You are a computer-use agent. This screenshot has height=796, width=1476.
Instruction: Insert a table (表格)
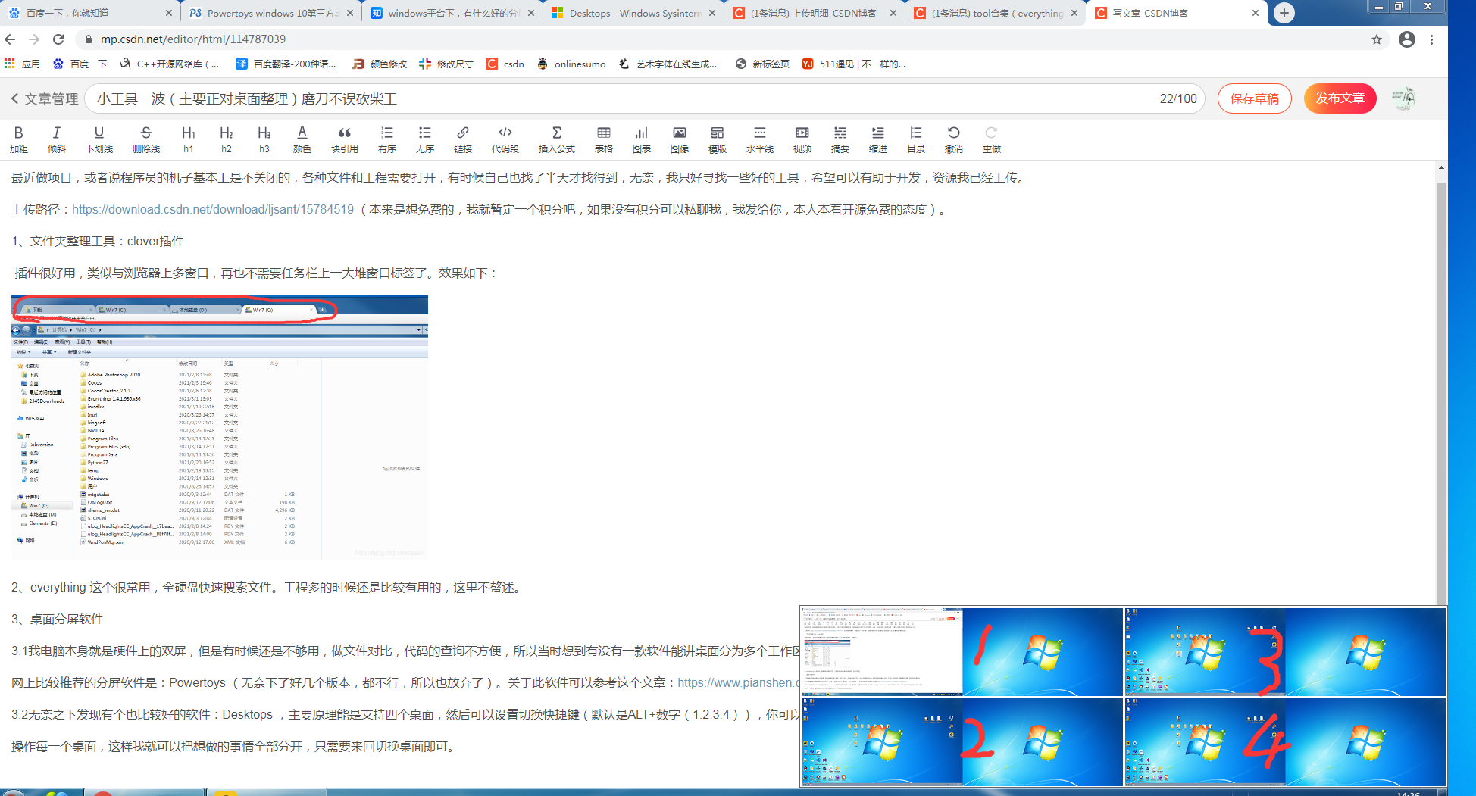click(604, 140)
